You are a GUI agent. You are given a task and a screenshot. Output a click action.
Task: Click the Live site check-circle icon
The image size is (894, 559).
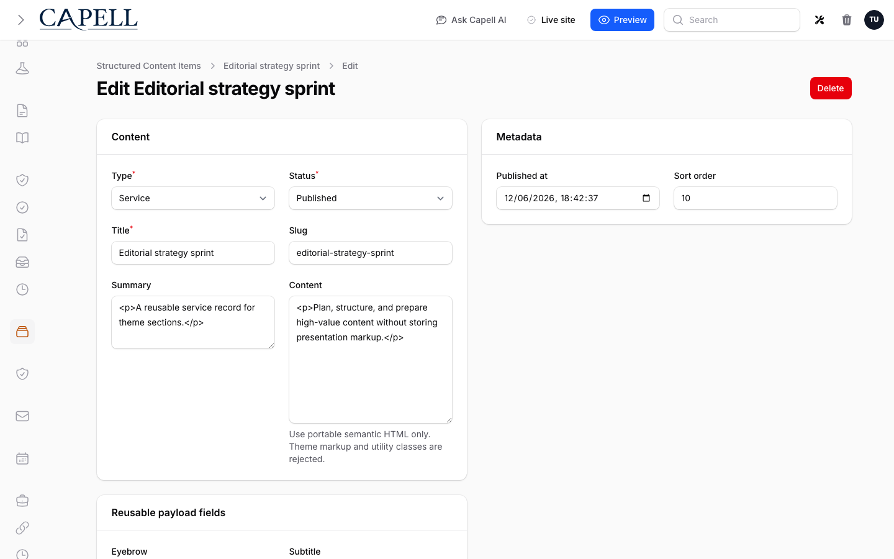[x=531, y=20]
